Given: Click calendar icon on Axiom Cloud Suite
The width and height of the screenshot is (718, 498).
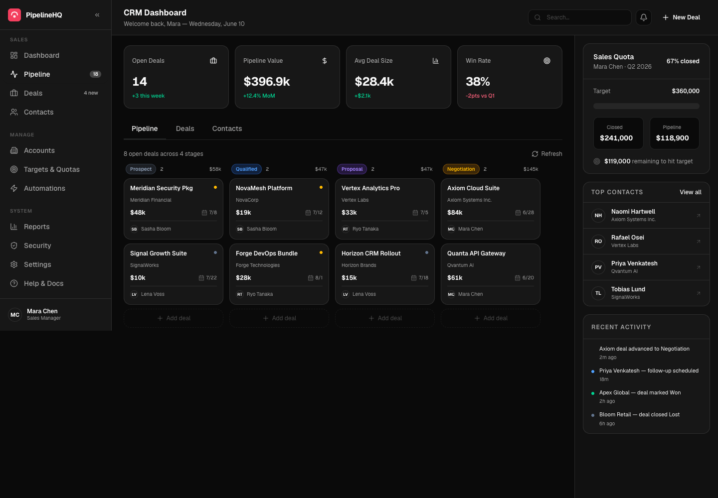Looking at the screenshot, I should coord(518,213).
